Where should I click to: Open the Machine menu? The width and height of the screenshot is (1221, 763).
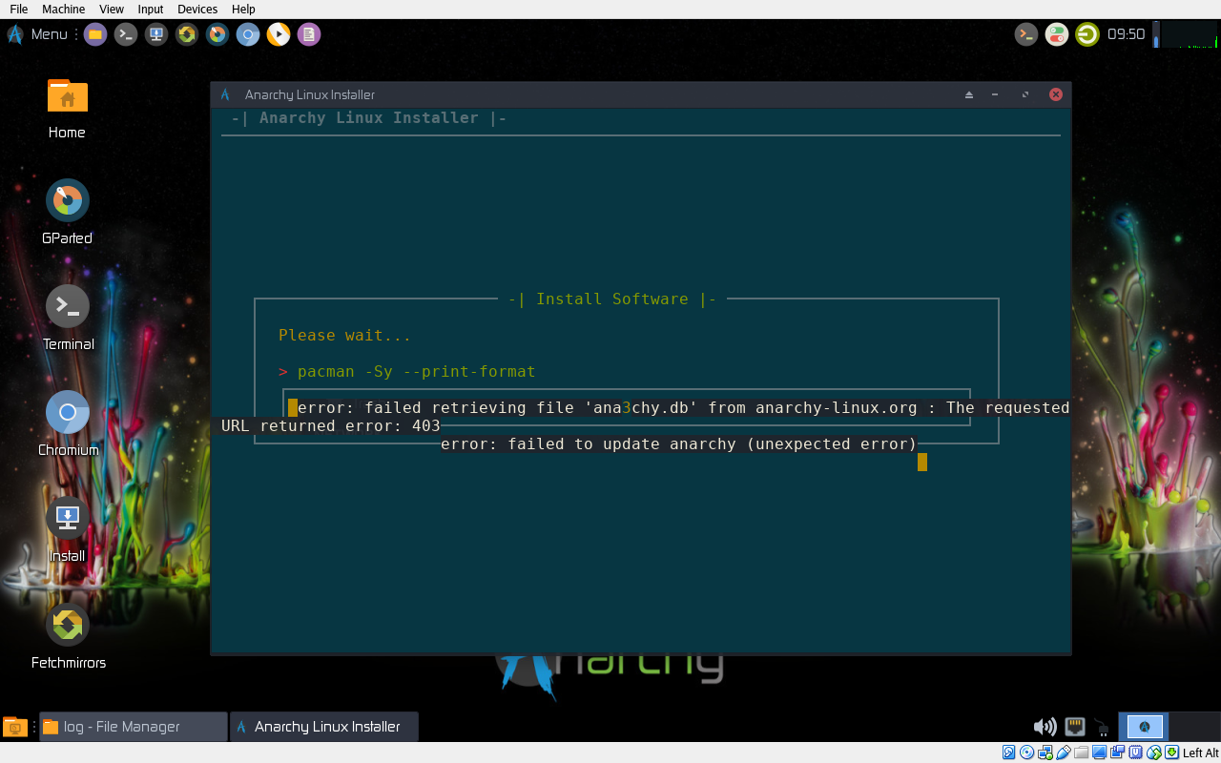[63, 9]
